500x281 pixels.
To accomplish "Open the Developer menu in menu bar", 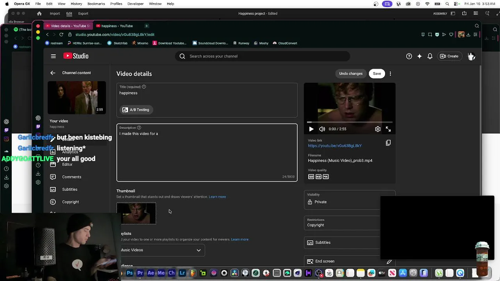I will coord(136,4).
